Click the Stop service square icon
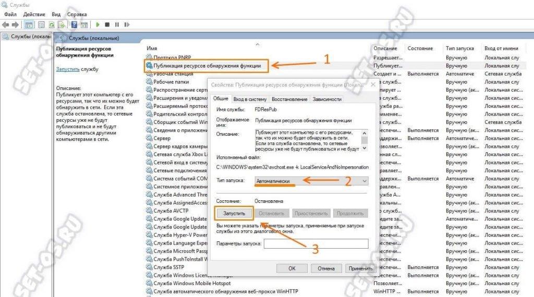This screenshot has width=534, height=297. [x=107, y=25]
